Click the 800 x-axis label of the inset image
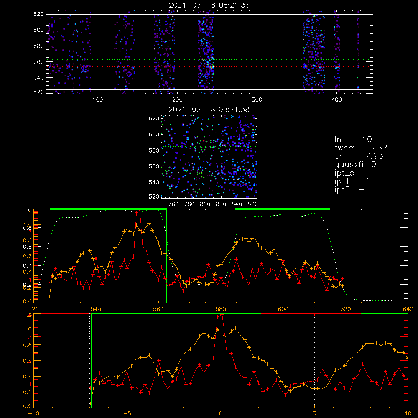 pos(205,204)
